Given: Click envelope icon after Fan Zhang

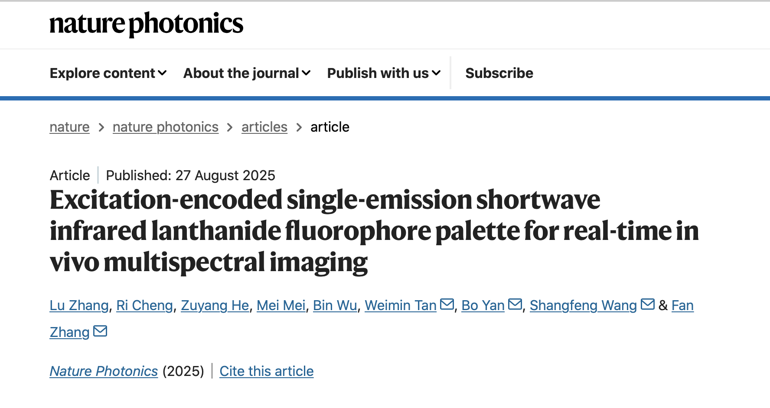Looking at the screenshot, I should coord(100,331).
